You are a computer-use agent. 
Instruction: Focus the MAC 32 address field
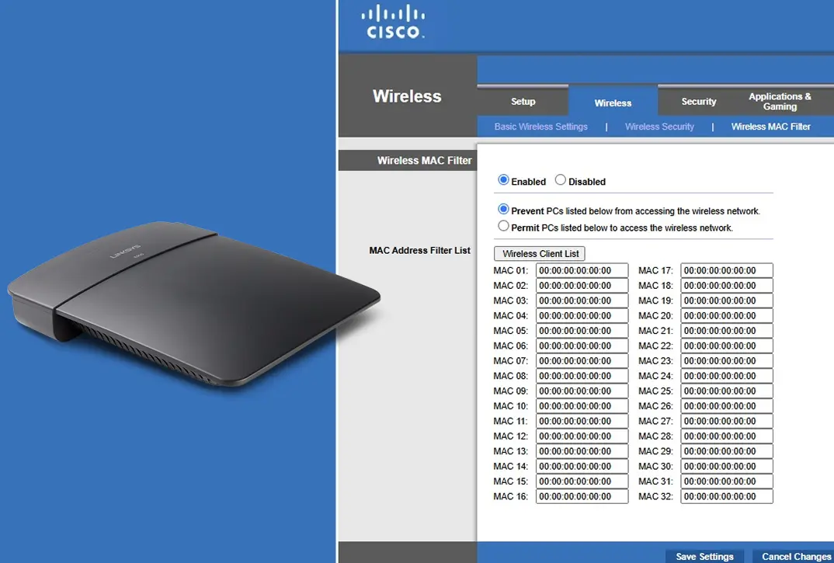(x=727, y=496)
